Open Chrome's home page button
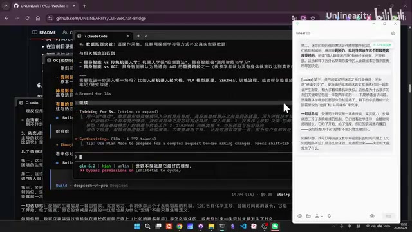 (x=38, y=19)
